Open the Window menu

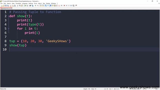(53, 3)
